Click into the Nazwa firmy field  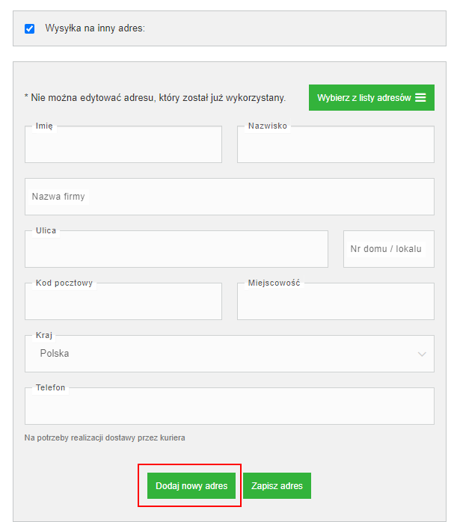point(230,197)
